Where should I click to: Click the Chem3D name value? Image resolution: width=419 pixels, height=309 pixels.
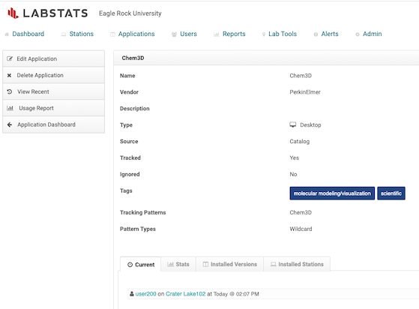coord(301,76)
